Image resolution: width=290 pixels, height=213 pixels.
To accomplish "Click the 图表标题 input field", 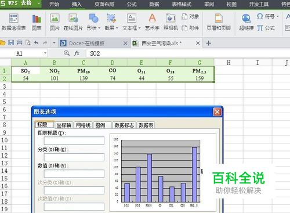I will (x=74, y=140).
